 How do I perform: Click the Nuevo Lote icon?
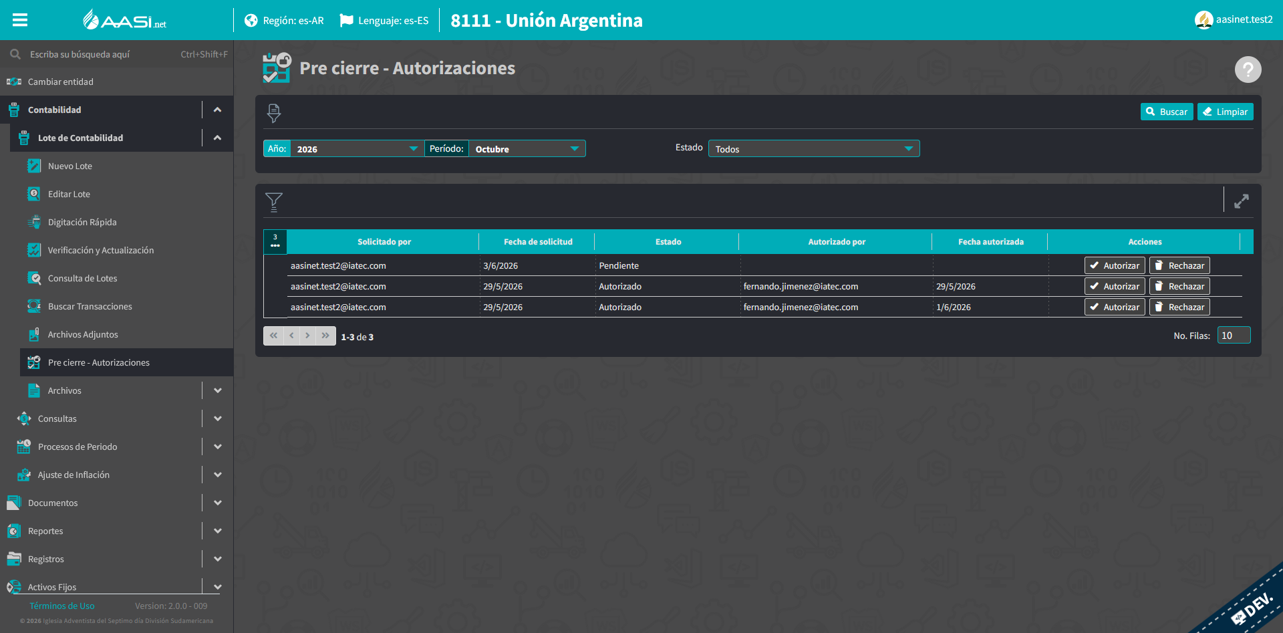pos(34,166)
